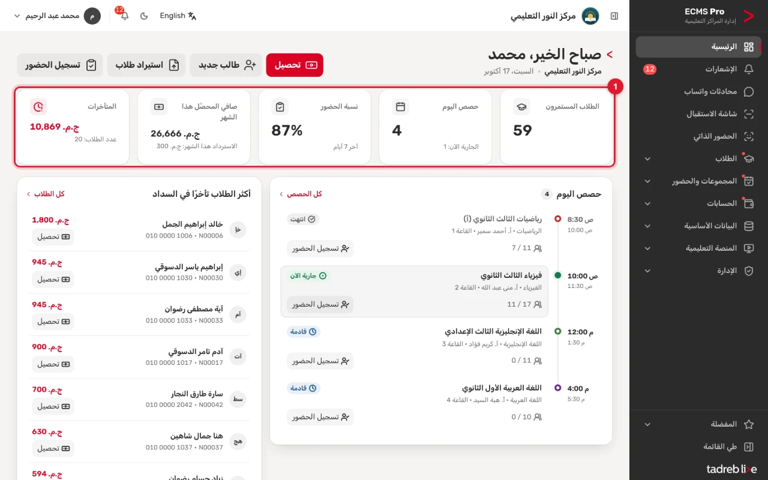The height and width of the screenshot is (480, 768).
Task: Click تحصيل for إبراهيم ياسر الدسوقي
Action: pyautogui.click(x=53, y=280)
